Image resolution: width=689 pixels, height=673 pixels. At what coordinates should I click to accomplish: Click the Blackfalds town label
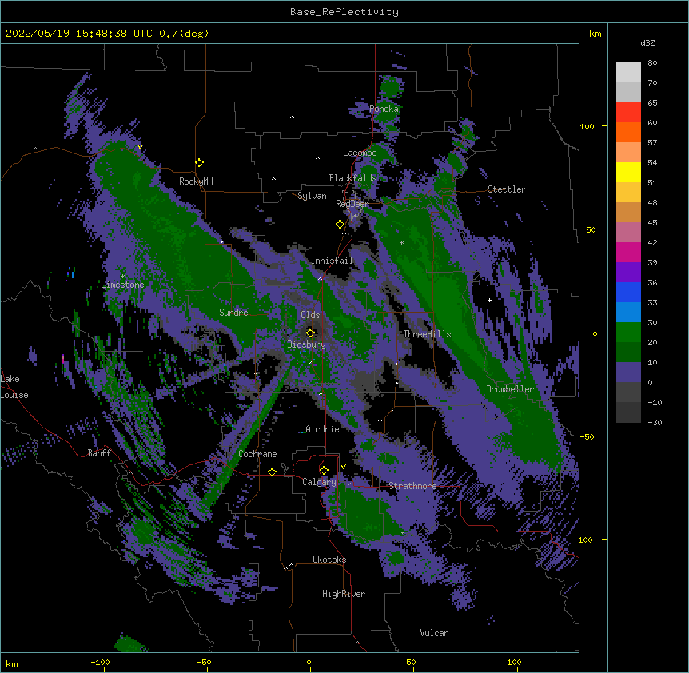(x=352, y=178)
